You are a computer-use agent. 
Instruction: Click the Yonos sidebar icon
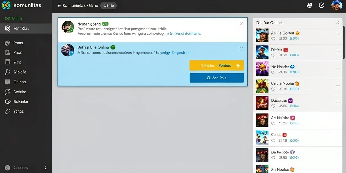(x=7, y=112)
